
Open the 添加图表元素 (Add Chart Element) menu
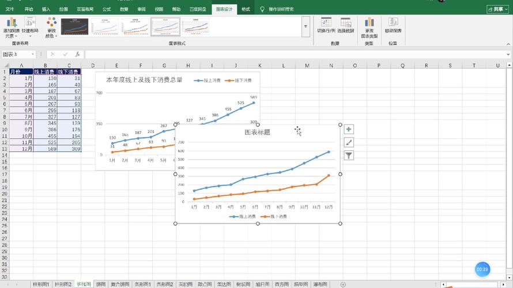click(12, 28)
